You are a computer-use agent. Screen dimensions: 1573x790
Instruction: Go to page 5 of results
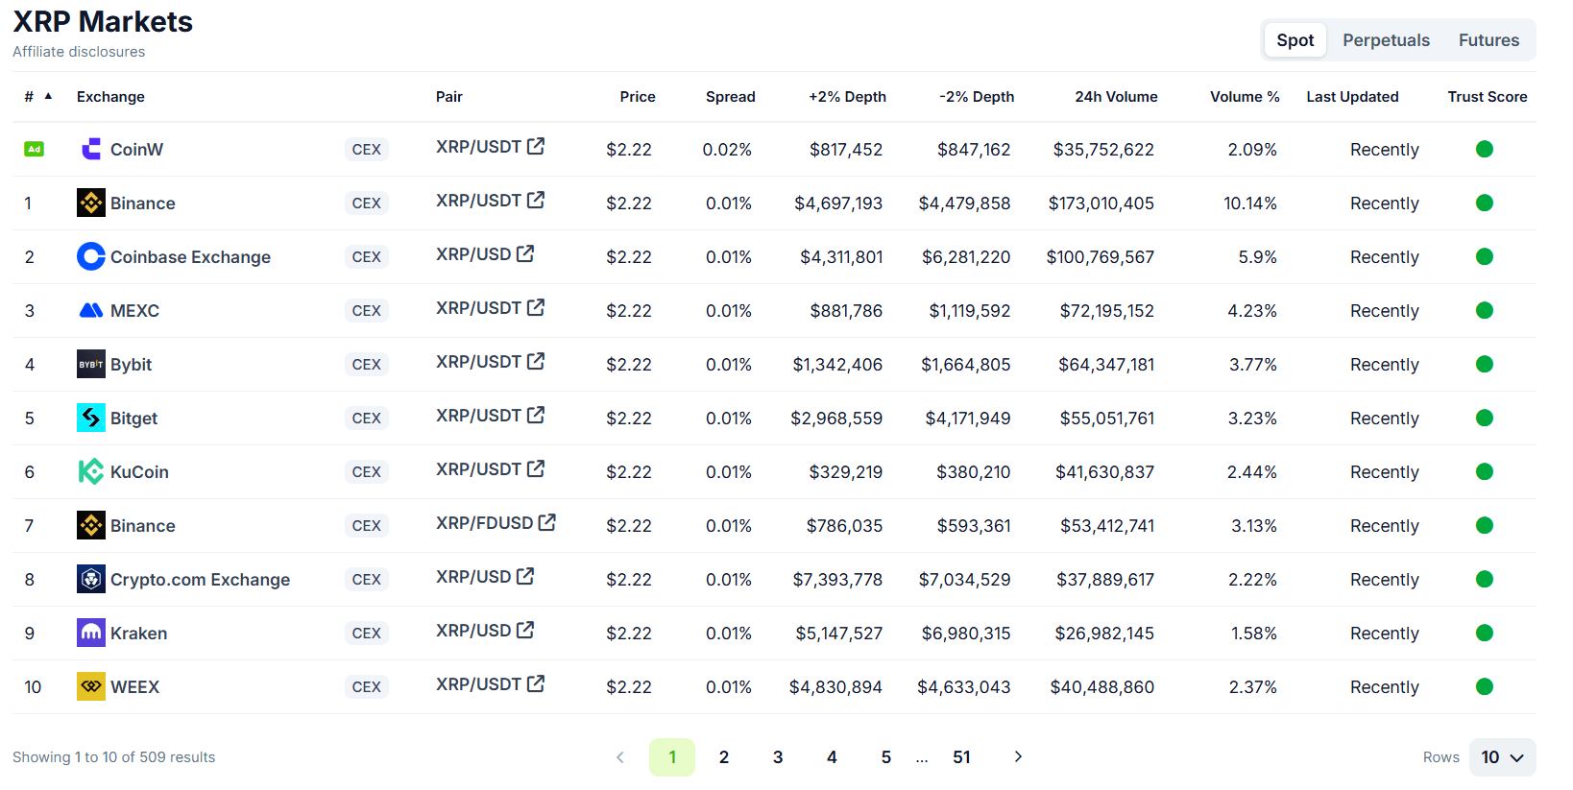886,757
